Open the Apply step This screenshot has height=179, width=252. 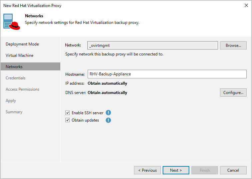point(11,101)
